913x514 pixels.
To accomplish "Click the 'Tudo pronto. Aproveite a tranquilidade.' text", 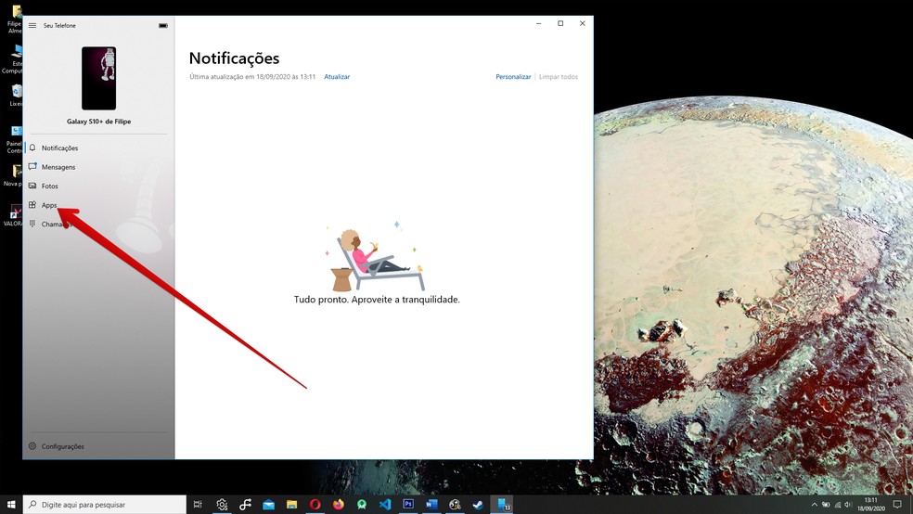I will (x=377, y=299).
